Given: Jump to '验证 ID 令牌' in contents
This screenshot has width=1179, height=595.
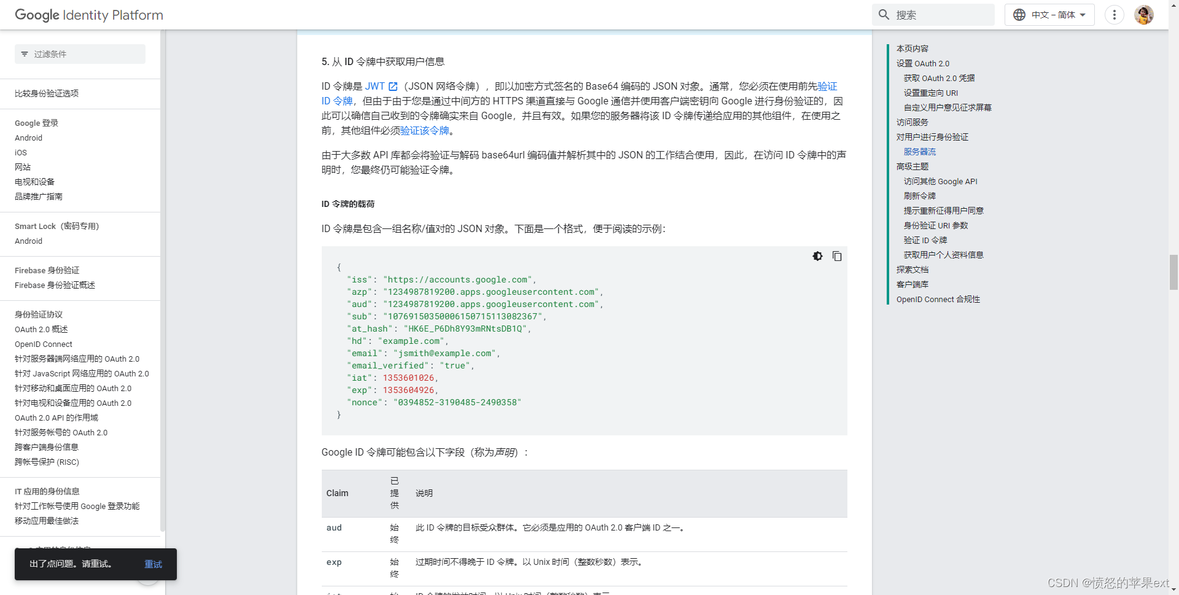Looking at the screenshot, I should (x=925, y=241).
